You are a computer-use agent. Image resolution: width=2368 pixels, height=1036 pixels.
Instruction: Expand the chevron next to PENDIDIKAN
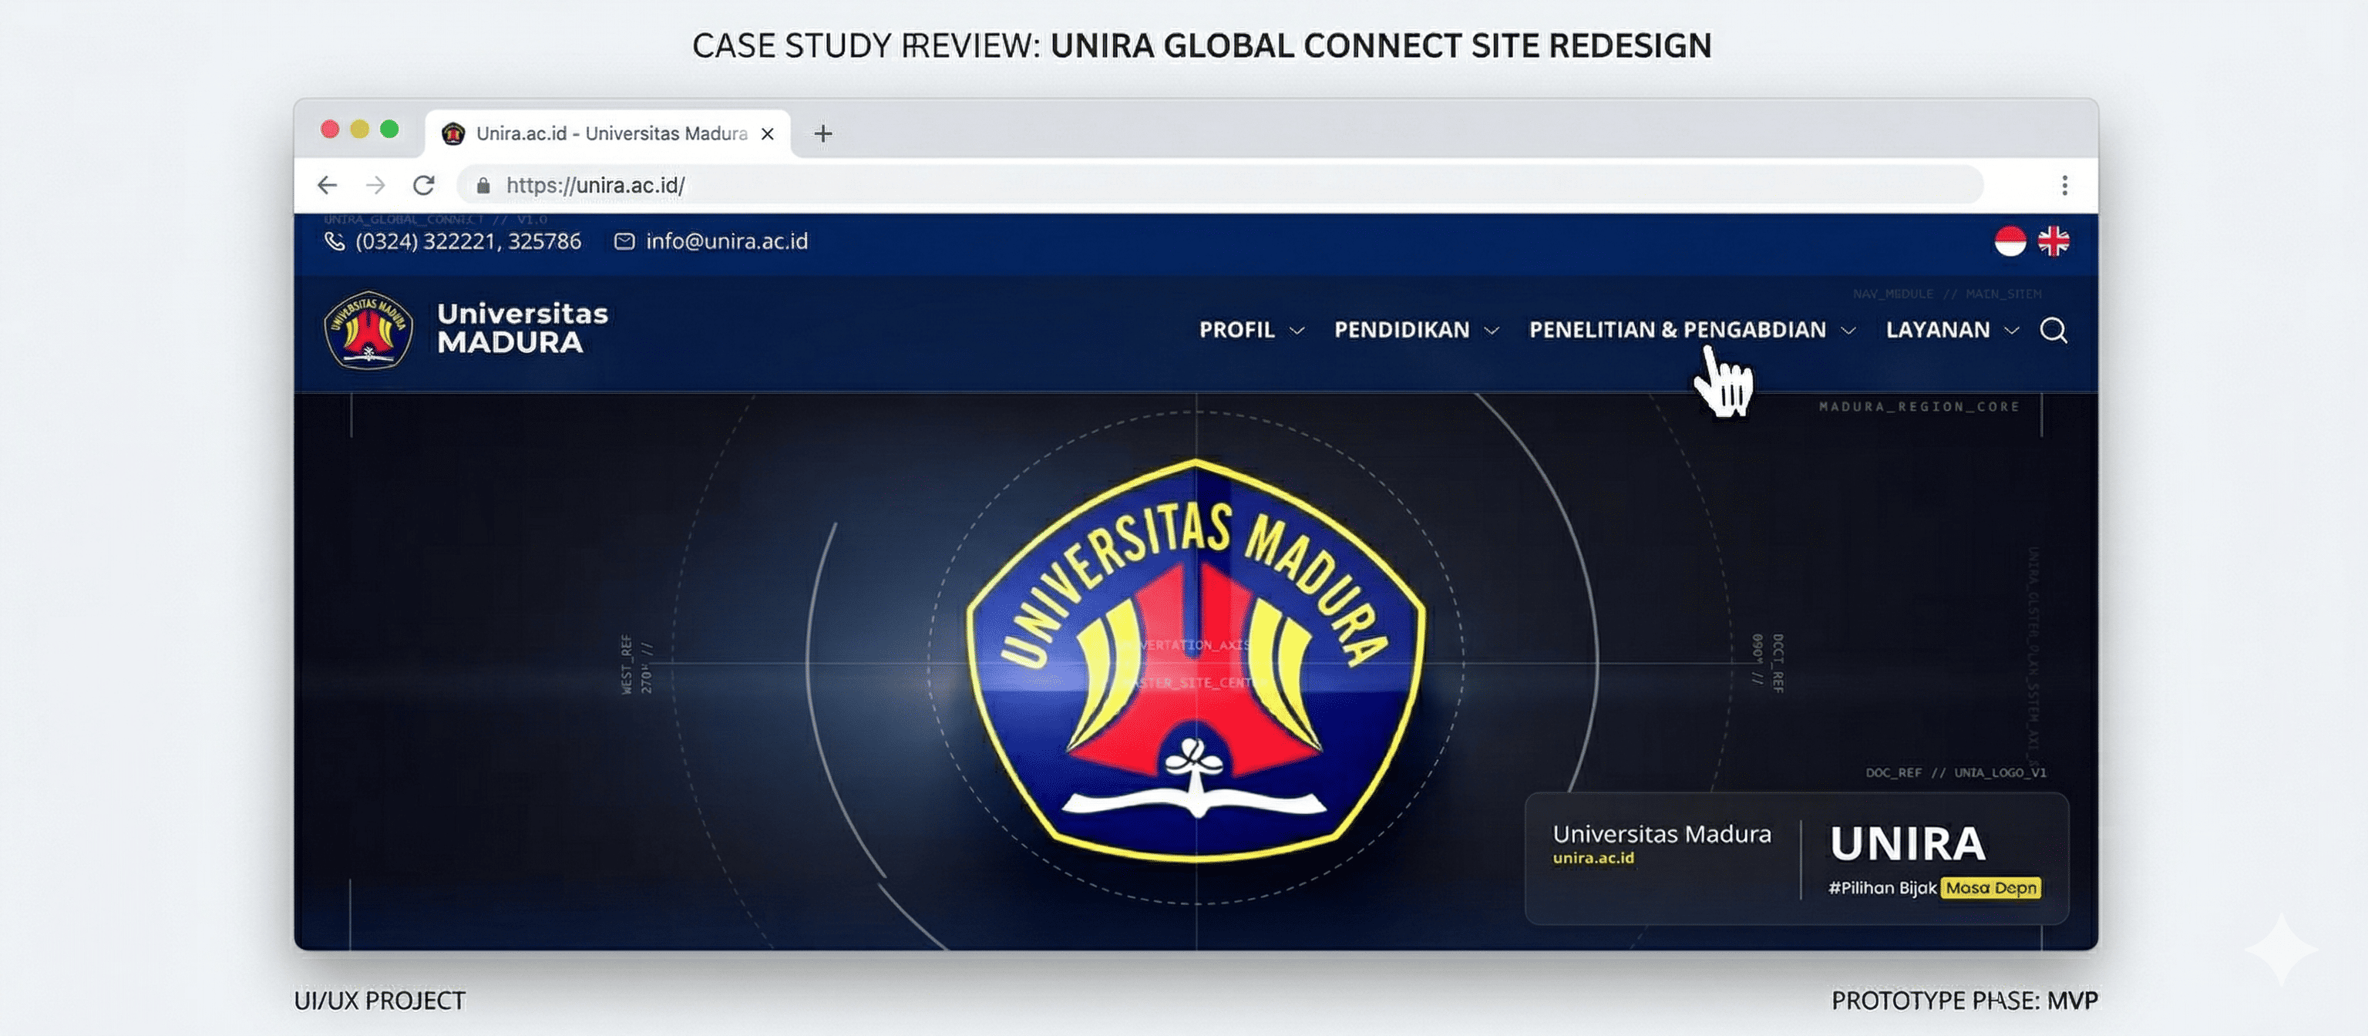pos(1492,331)
